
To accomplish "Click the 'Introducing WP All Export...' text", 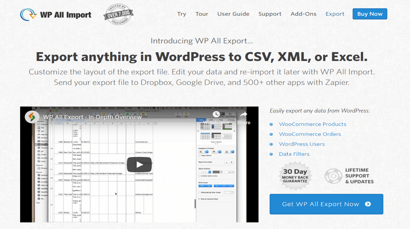I will (201, 41).
